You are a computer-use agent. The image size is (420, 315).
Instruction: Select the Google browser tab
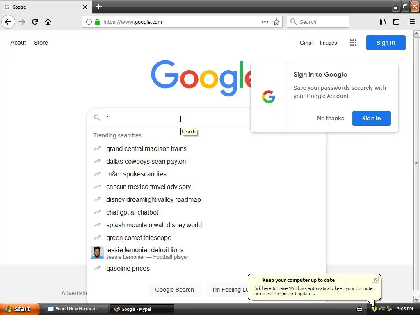(x=46, y=7)
